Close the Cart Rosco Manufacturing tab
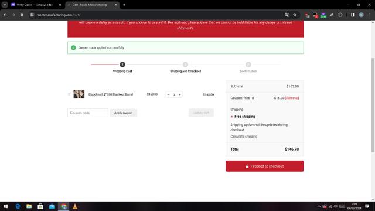 (116, 5)
